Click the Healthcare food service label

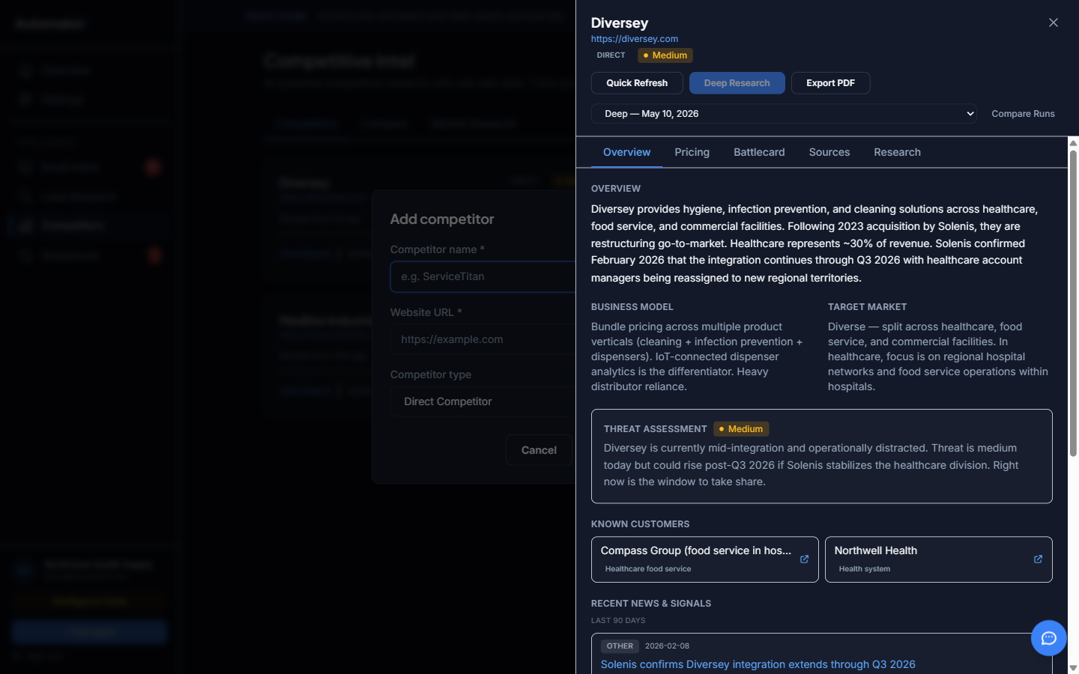[x=648, y=569]
